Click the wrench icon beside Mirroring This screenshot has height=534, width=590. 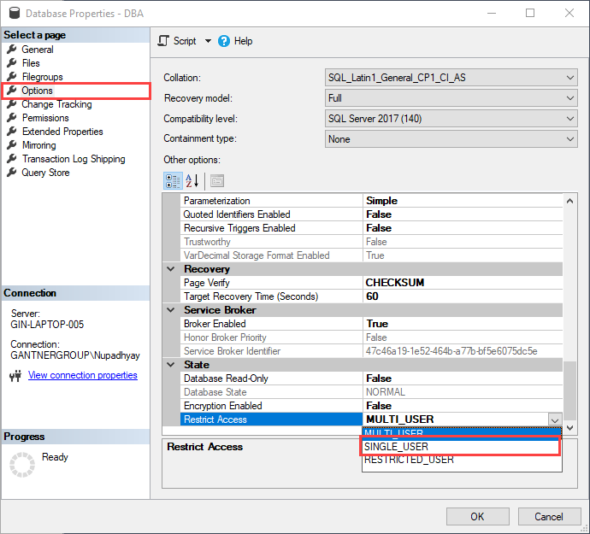point(12,145)
